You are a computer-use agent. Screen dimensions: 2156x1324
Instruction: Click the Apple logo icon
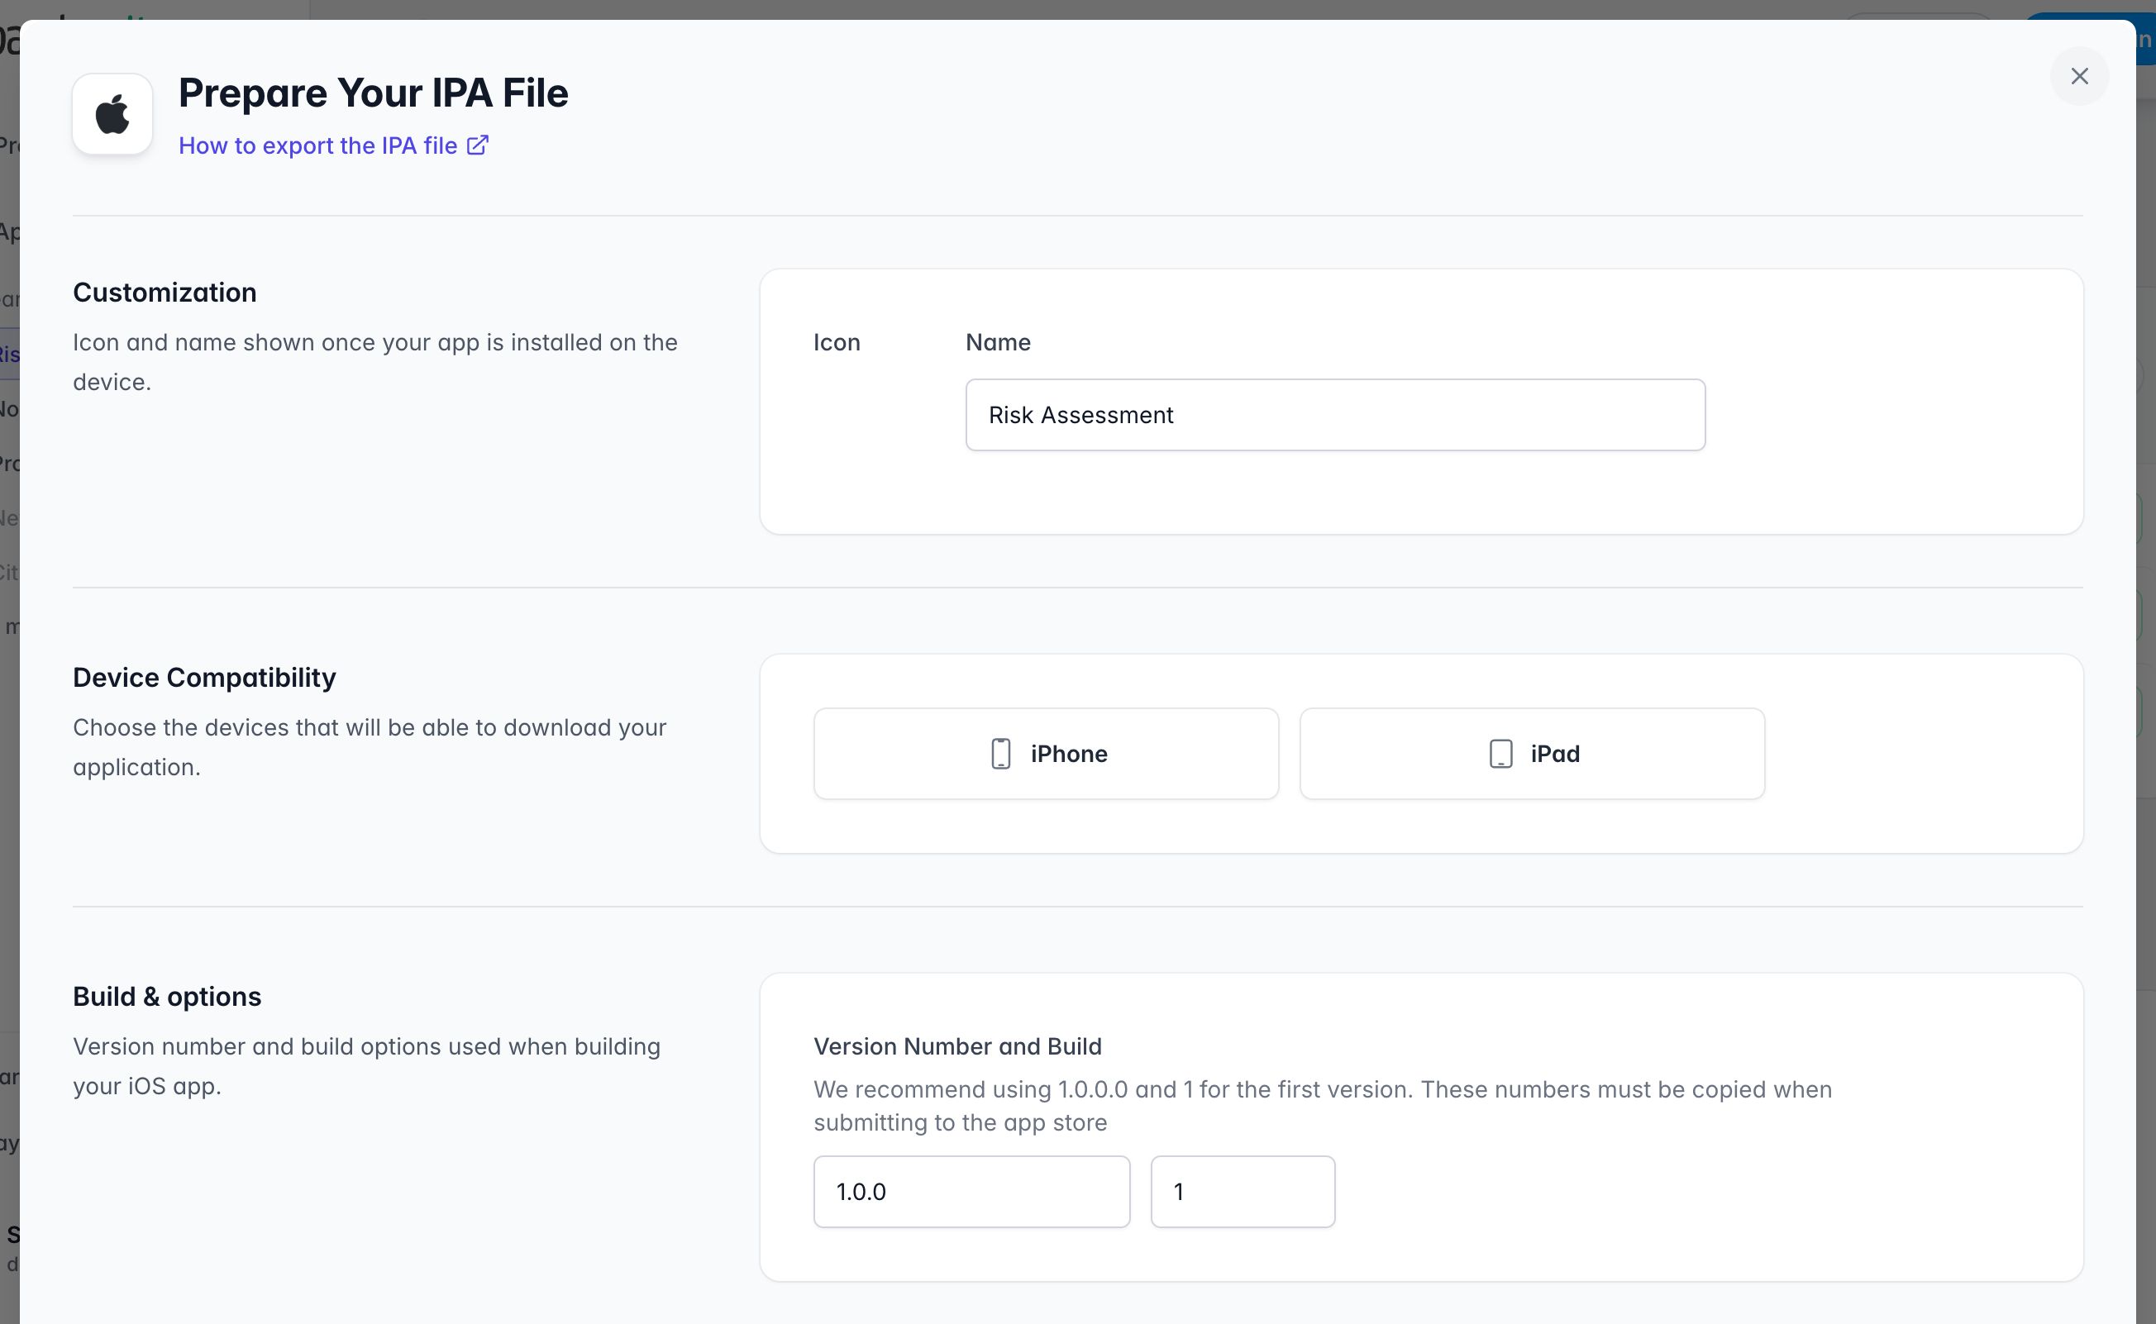pyautogui.click(x=113, y=114)
